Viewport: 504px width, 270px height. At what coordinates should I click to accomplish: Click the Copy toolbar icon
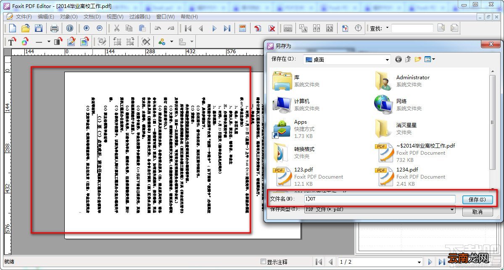click(129, 28)
